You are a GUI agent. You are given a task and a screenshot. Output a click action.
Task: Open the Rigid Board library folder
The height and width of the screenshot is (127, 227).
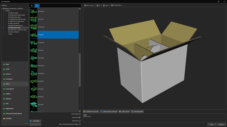[10, 108]
